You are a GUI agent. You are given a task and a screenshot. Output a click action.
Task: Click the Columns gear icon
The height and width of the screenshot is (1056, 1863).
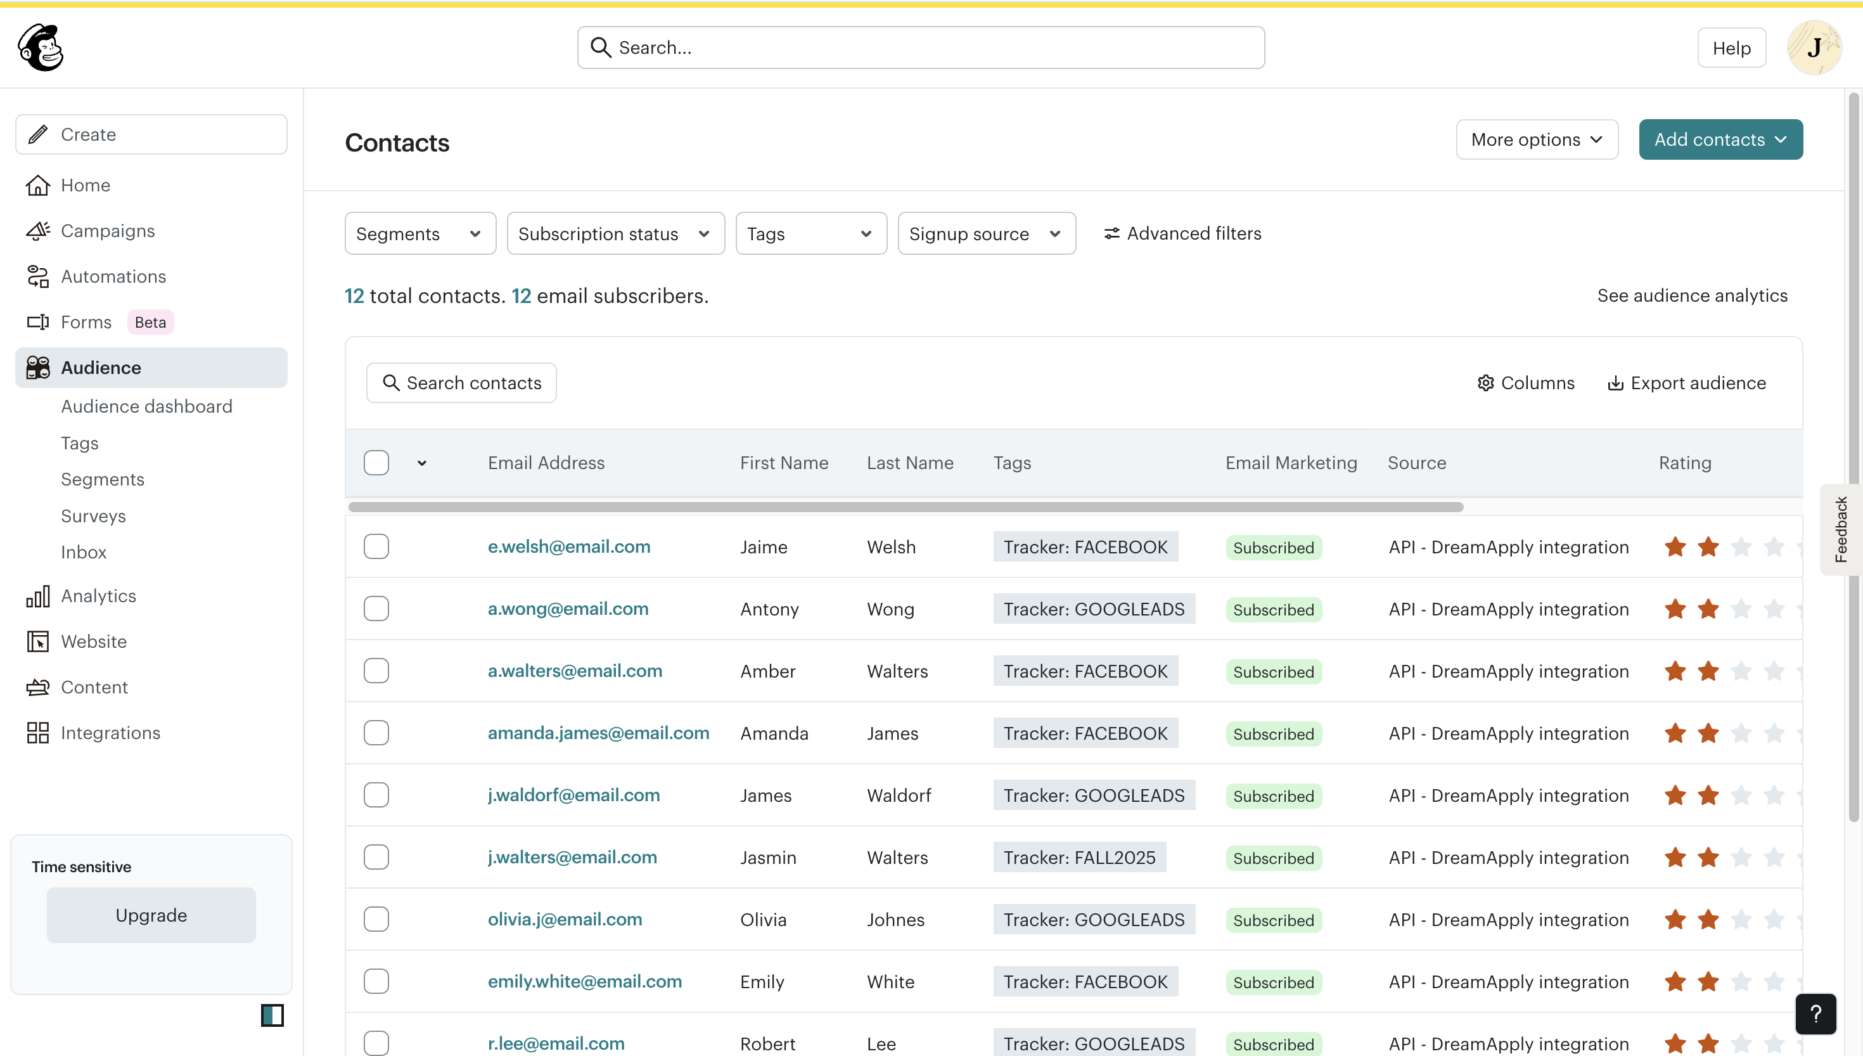1486,383
